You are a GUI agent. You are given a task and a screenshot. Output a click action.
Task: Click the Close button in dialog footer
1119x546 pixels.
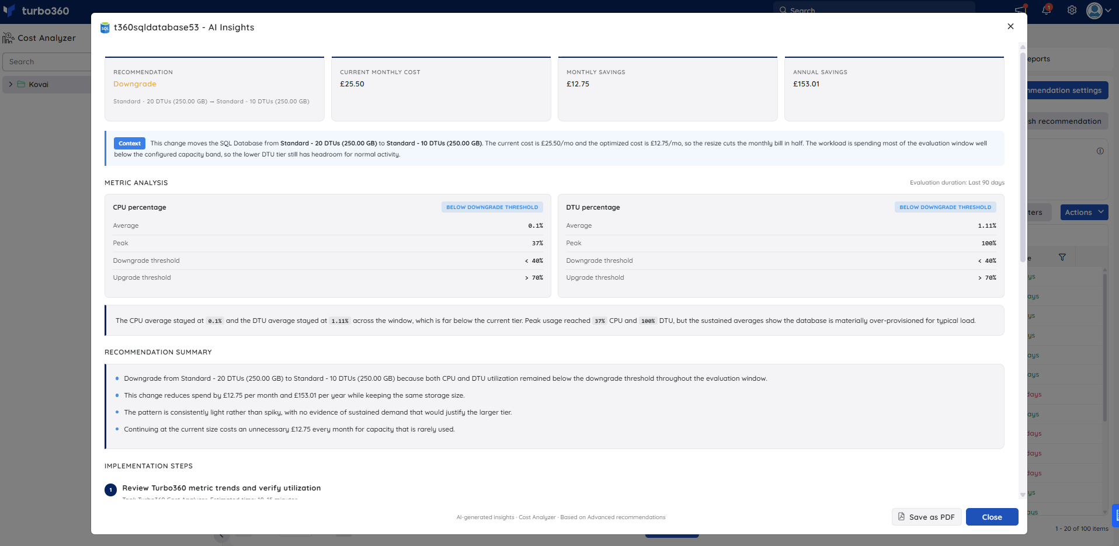pos(992,517)
